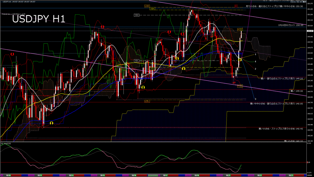Click forecast line endpoint labeled 3
314x177 pixels.
255,99
